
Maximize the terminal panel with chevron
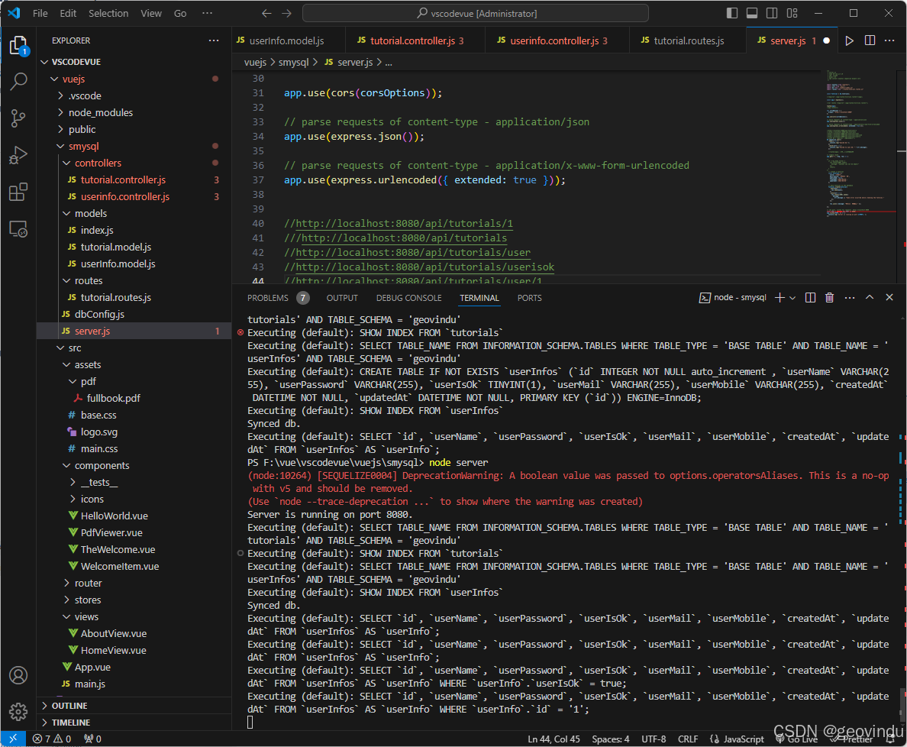click(870, 298)
